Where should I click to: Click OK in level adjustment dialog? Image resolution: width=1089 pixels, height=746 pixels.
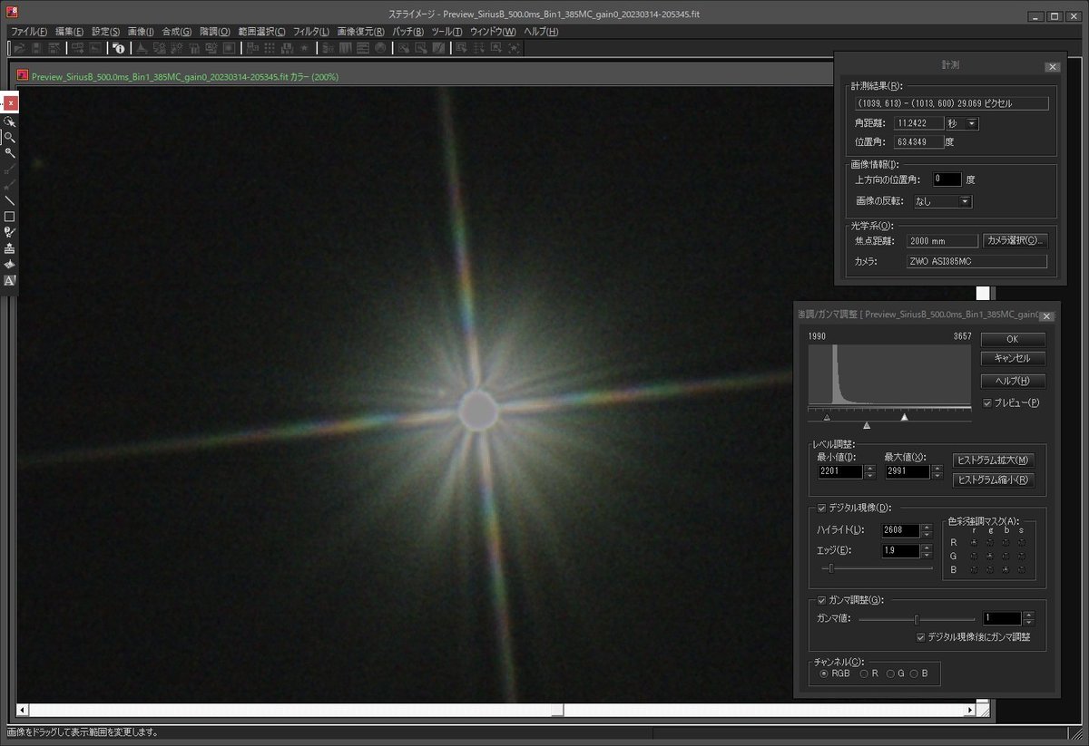1013,339
